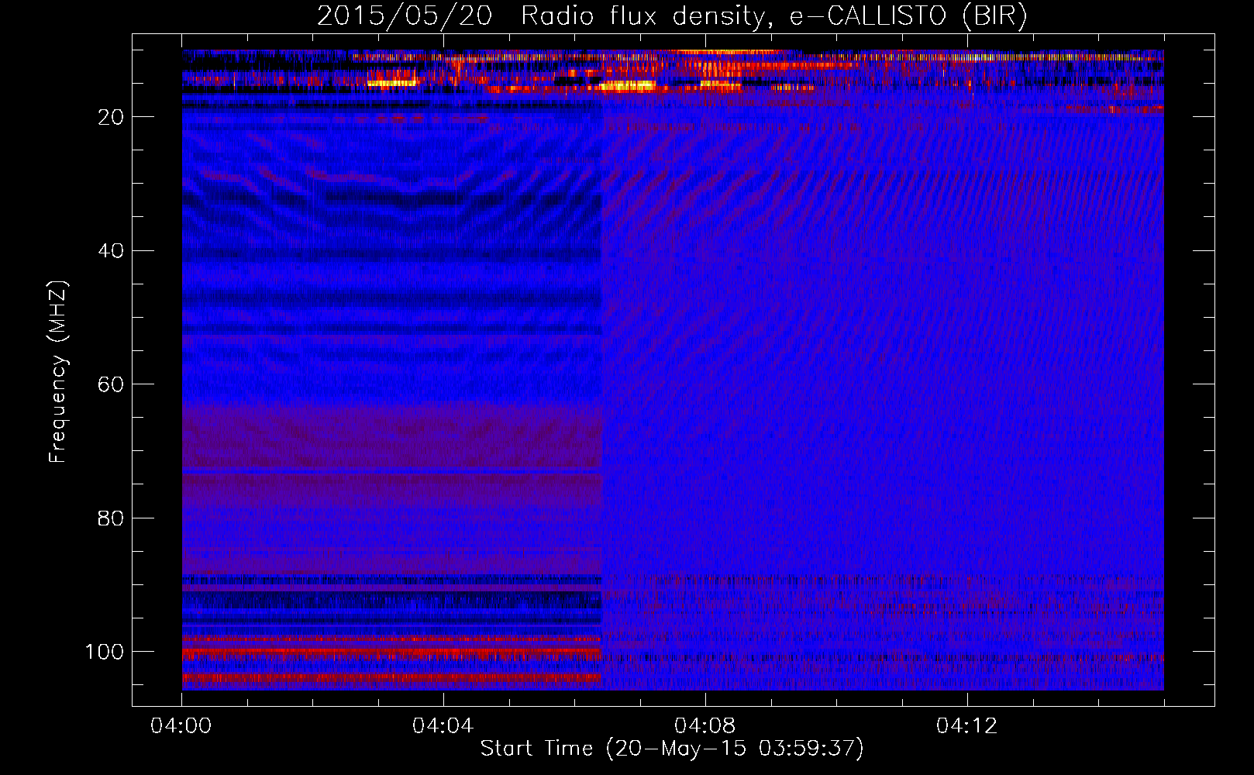The image size is (1254, 775).
Task: Click the '04:08' time tick label
Action: 705,726
